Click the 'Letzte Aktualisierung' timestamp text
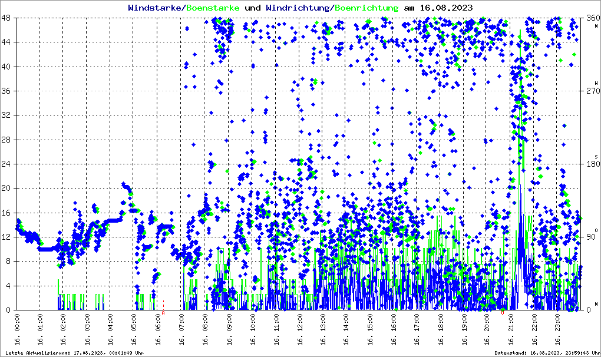Screen dimensions: 601x357 [74, 353]
